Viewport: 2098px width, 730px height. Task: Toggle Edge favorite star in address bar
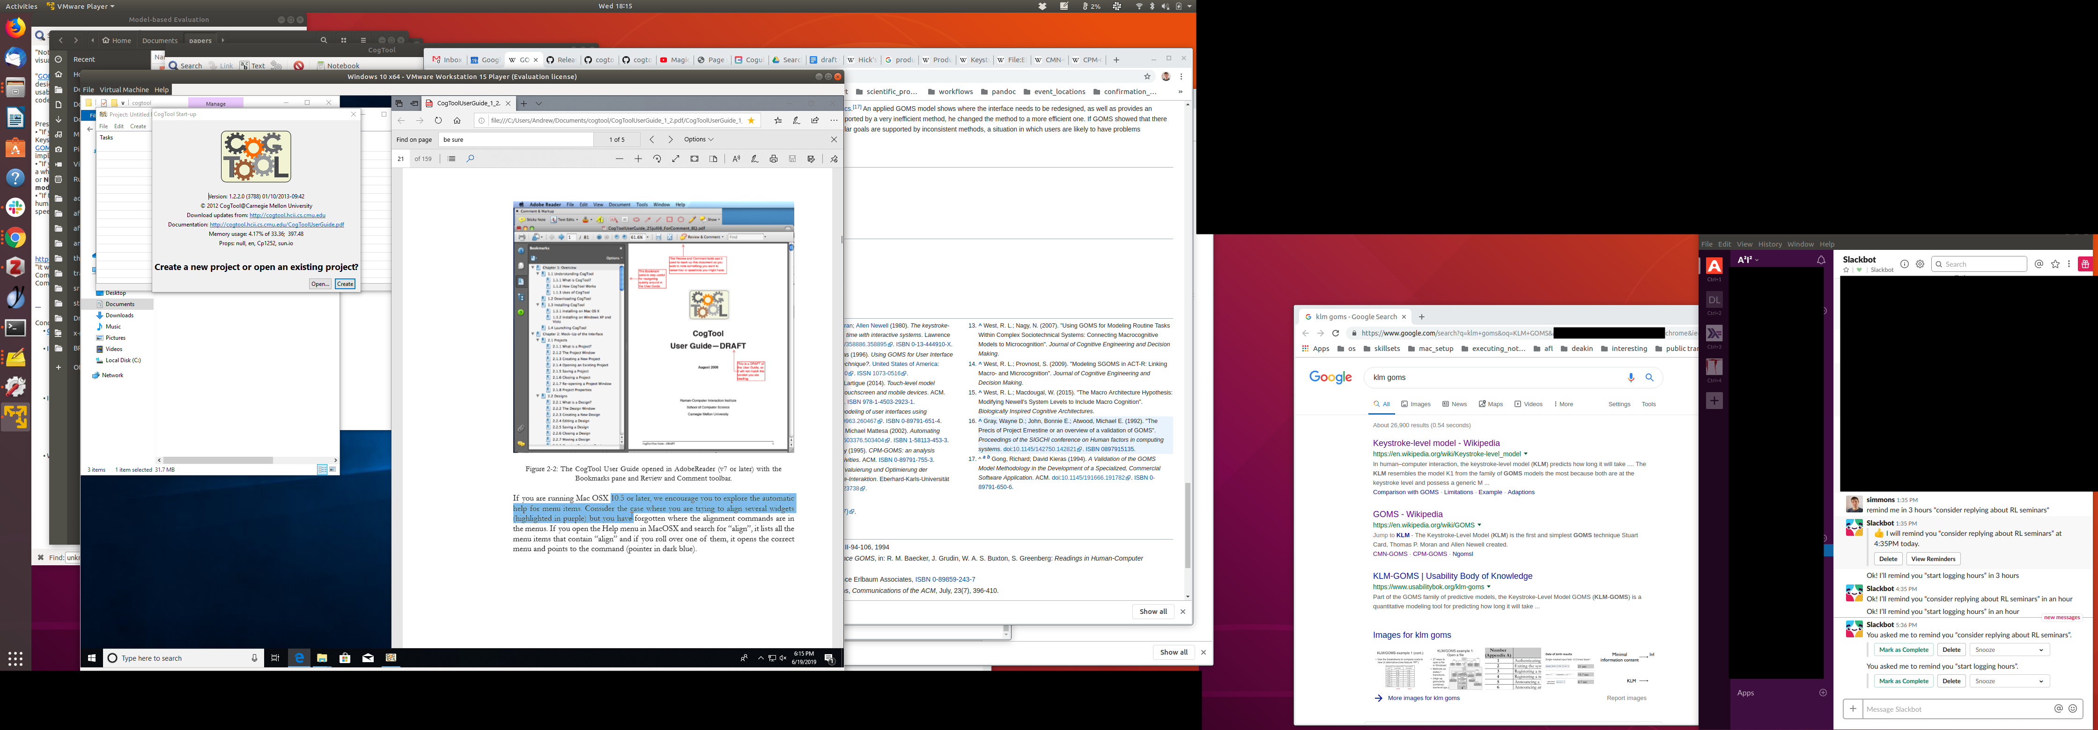coord(751,120)
